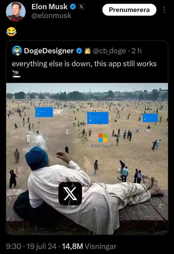The image size is (174, 254).
Task: Click the cigarette emoji in quoted tweet
Action: click(17, 74)
